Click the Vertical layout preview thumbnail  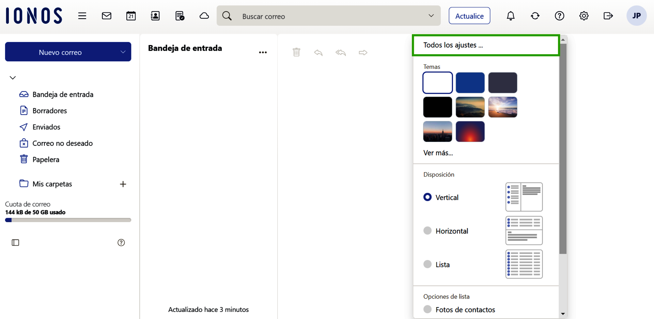pos(524,197)
